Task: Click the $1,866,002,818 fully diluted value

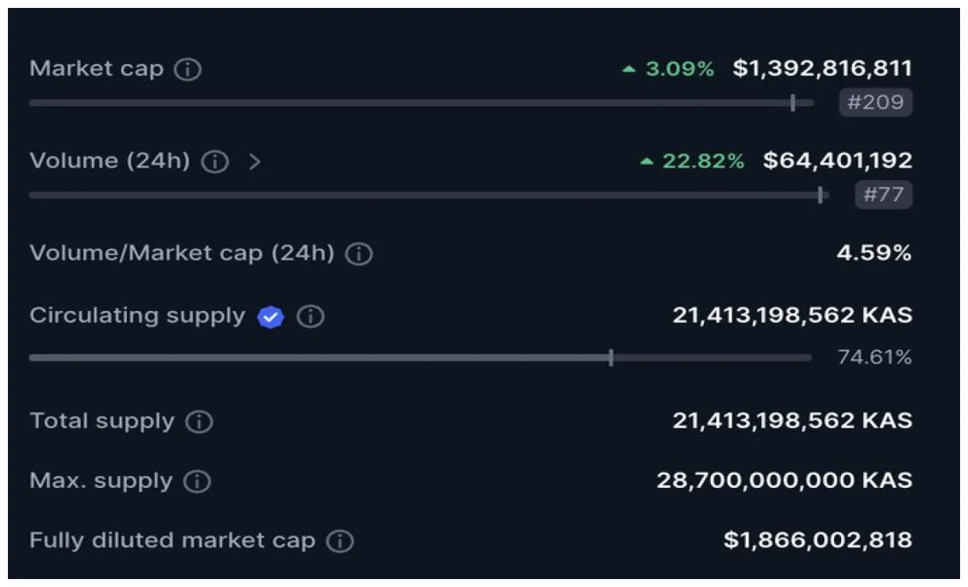Action: (x=817, y=541)
